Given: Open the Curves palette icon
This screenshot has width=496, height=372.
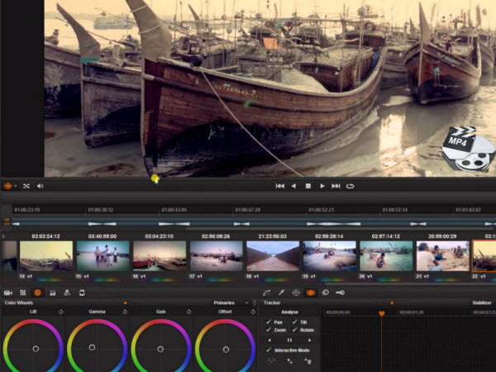Looking at the screenshot, I should [266, 293].
